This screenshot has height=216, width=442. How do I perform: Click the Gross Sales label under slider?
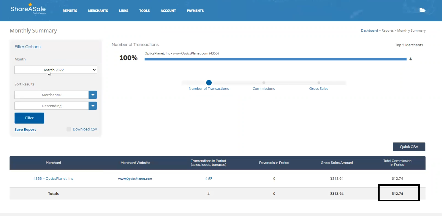tap(319, 88)
